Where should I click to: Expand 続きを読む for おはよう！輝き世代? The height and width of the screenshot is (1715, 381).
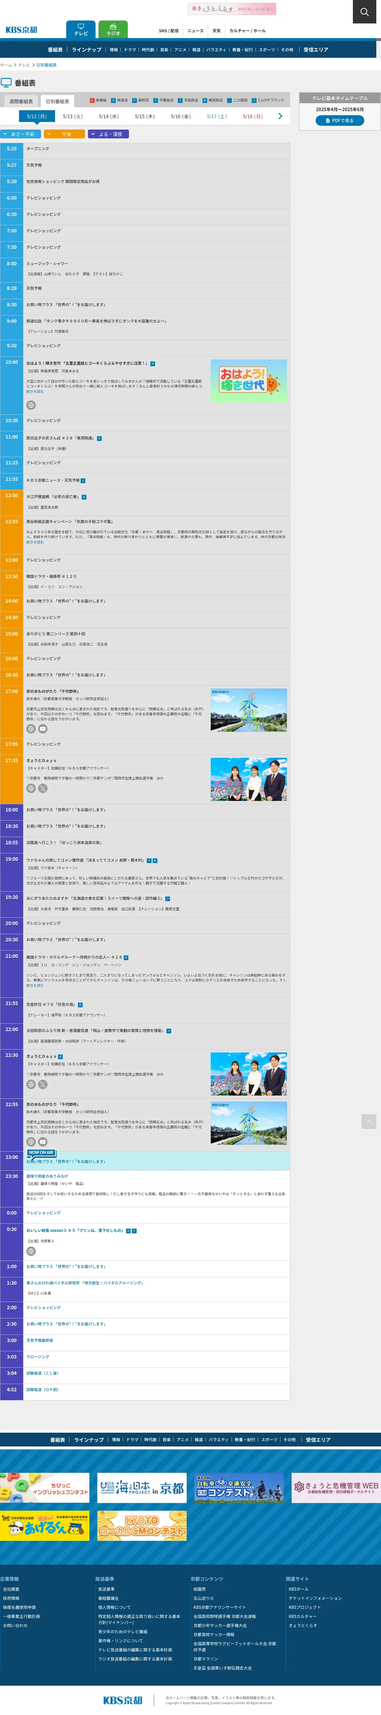tap(35, 391)
